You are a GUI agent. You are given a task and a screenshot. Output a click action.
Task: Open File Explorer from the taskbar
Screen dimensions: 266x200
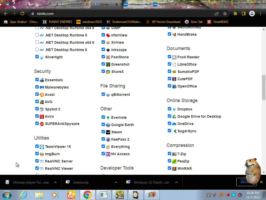pos(39,195)
